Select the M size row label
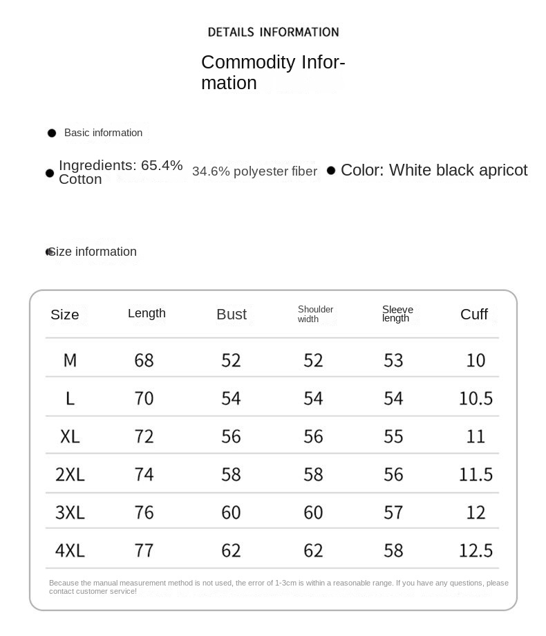 (x=70, y=360)
